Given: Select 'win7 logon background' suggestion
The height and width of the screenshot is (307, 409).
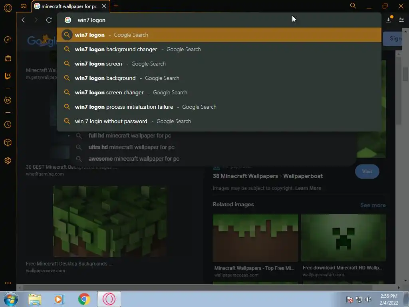Looking at the screenshot, I should coord(219,78).
